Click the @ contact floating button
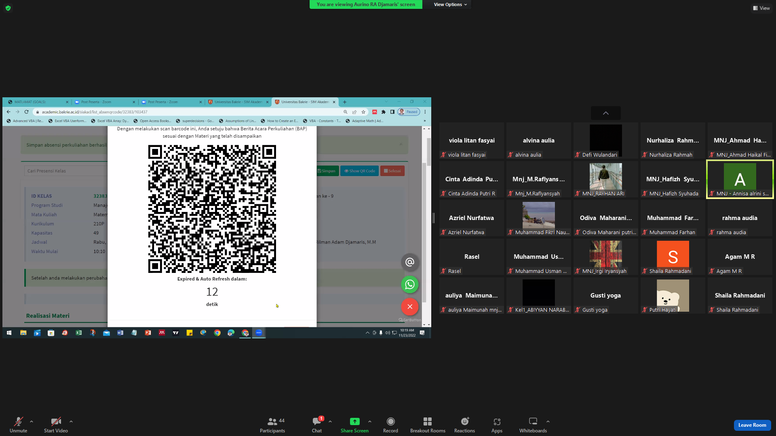The height and width of the screenshot is (436, 776). [x=409, y=262]
